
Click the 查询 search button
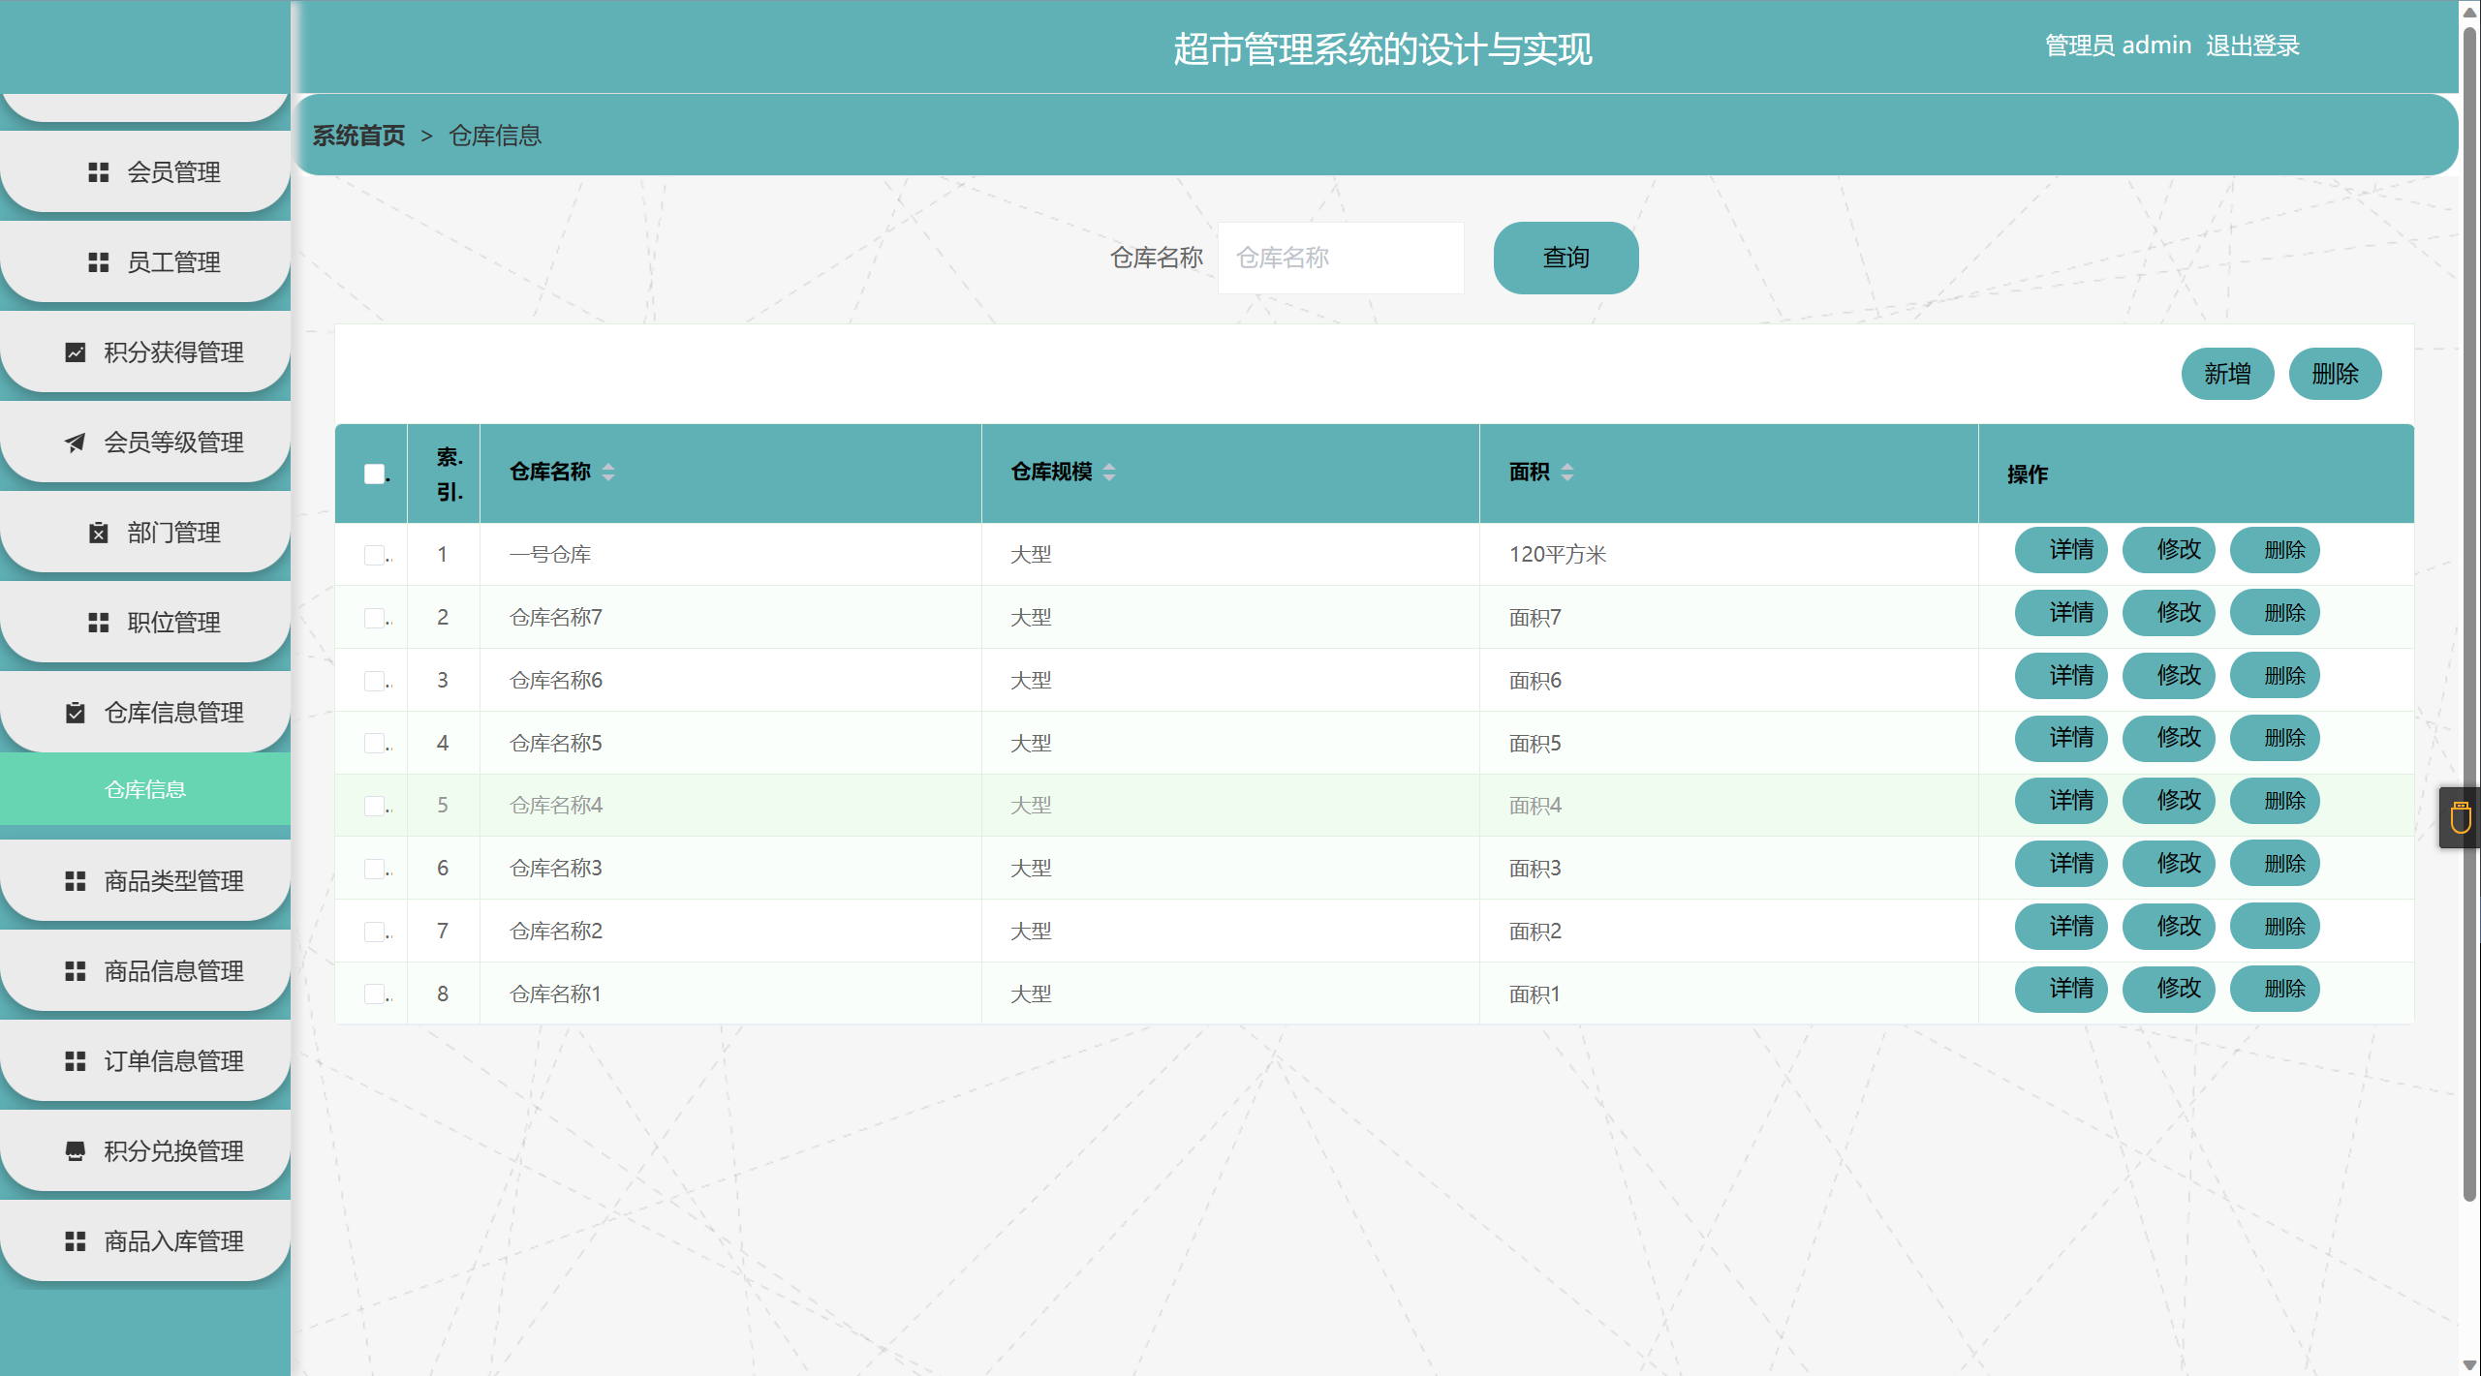point(1566,258)
